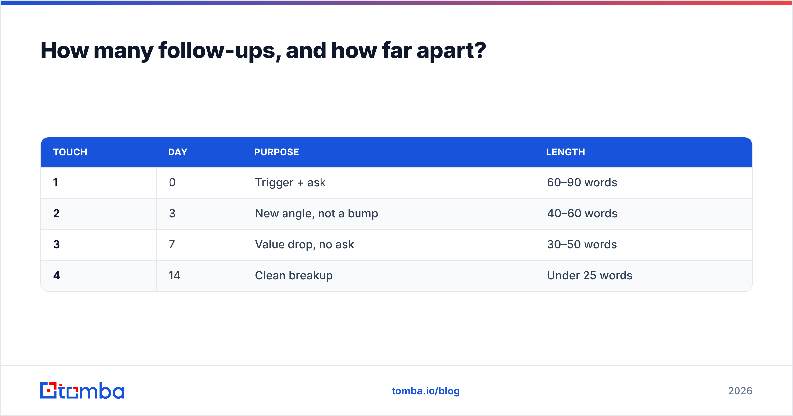
Task: Select the 'New angle, not a bump' cell
Action: pos(389,214)
